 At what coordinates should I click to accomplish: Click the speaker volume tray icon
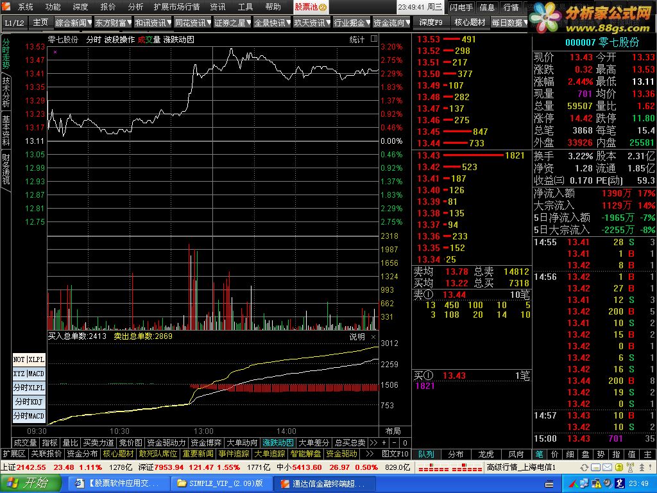pyautogui.click(x=608, y=483)
